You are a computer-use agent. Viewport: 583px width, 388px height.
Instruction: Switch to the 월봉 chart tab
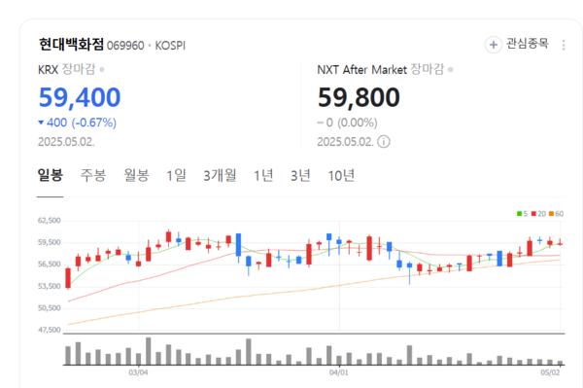click(136, 175)
